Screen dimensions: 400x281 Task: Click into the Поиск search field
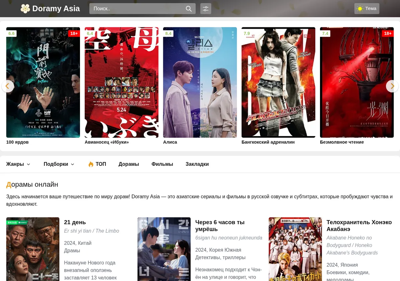tap(137, 9)
